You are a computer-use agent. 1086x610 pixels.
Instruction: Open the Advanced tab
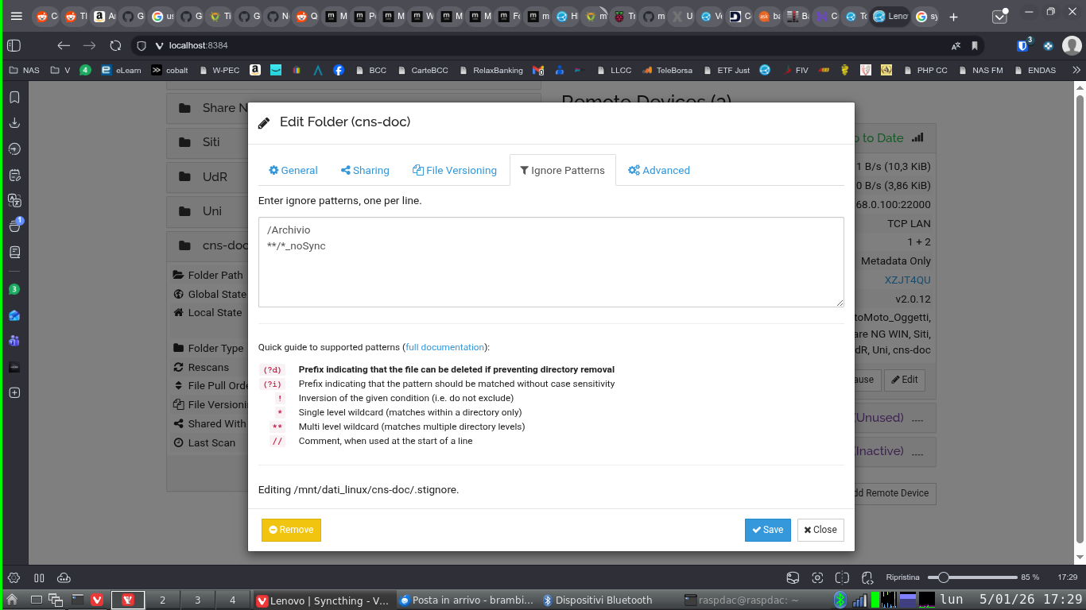(658, 170)
